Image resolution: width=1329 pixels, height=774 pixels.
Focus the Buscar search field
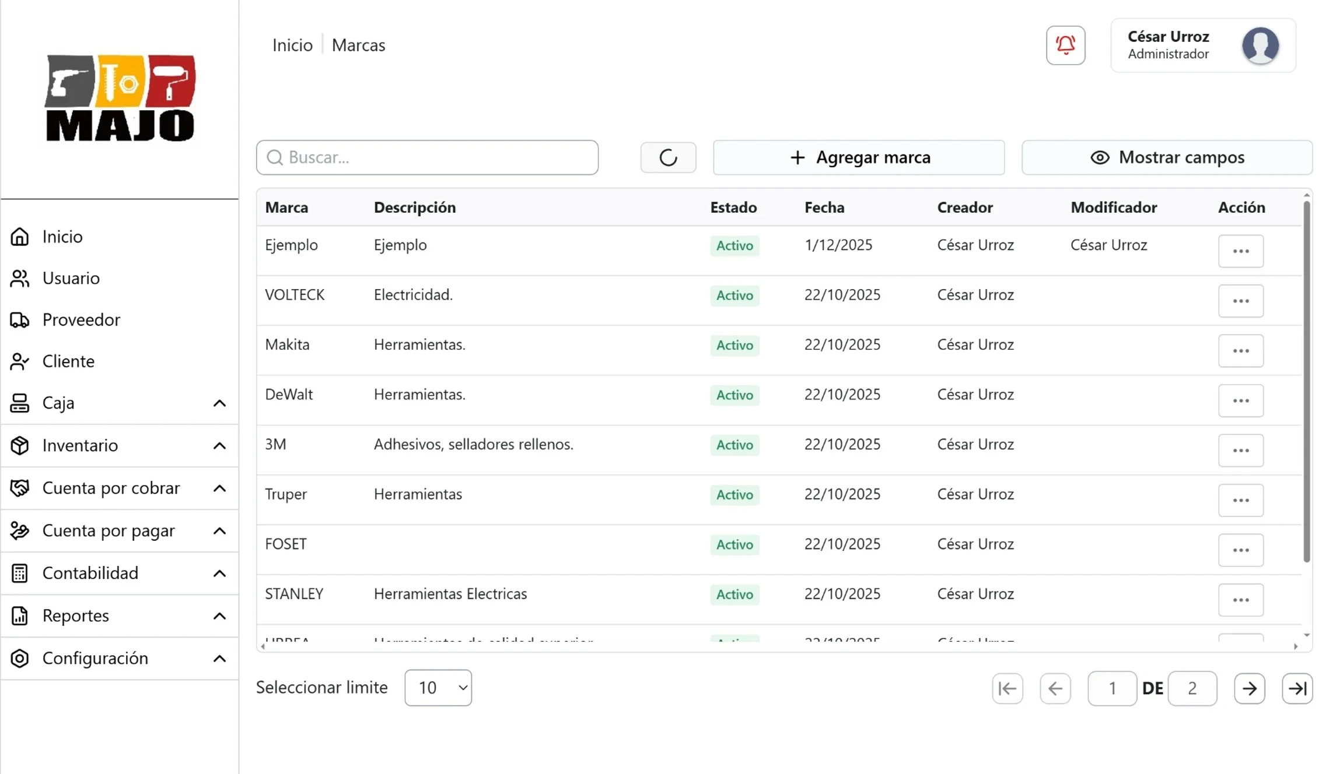[427, 157]
